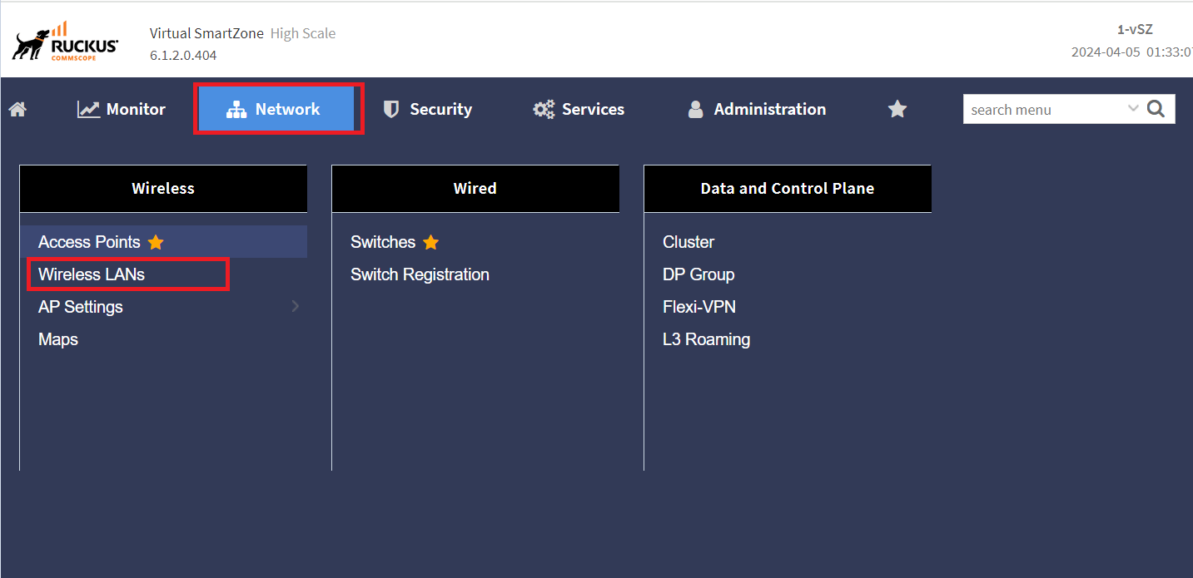Click the Ruckus CommScope logo
Screen dimensions: 1193x578
point(65,42)
